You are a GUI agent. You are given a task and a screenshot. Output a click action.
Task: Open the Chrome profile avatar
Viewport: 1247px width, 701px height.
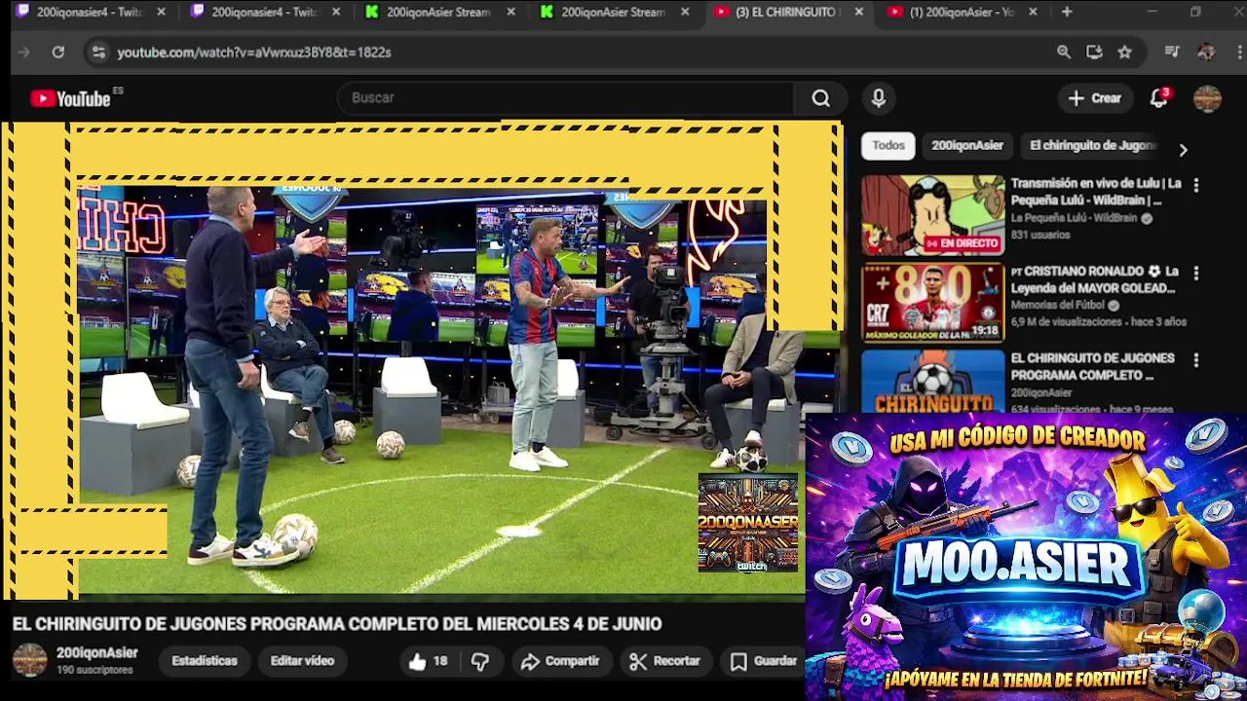pyautogui.click(x=1206, y=52)
